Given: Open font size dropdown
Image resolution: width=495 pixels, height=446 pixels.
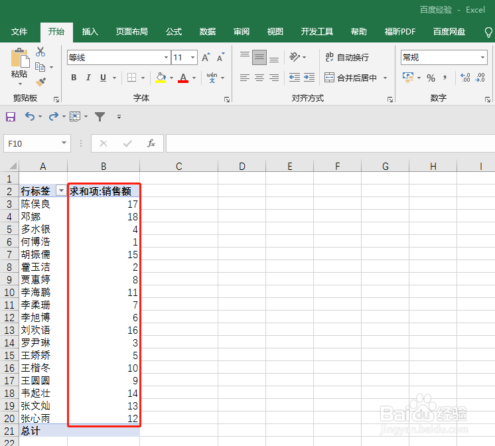Looking at the screenshot, I should click(x=192, y=58).
